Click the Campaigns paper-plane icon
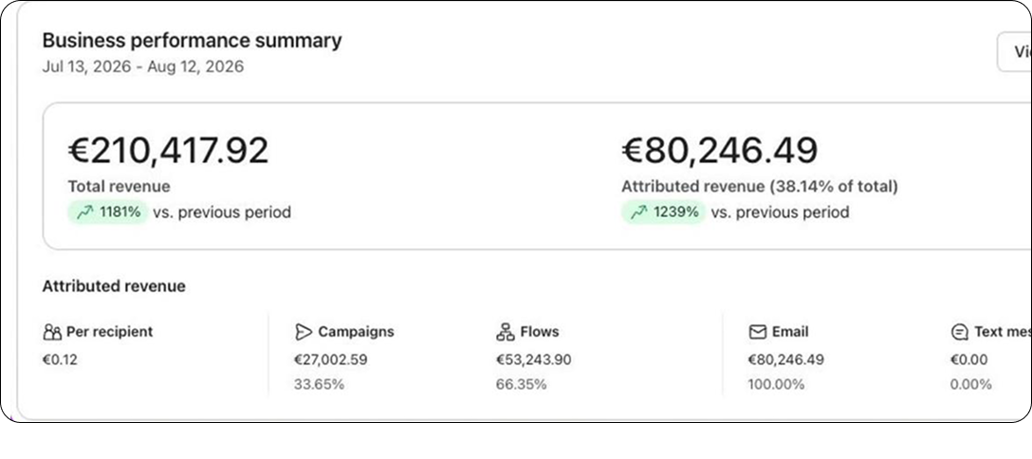1032x459 pixels. point(303,331)
